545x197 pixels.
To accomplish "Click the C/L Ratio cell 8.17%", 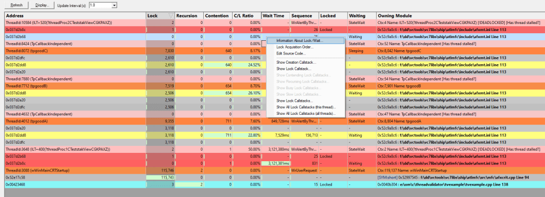I will 247,51.
